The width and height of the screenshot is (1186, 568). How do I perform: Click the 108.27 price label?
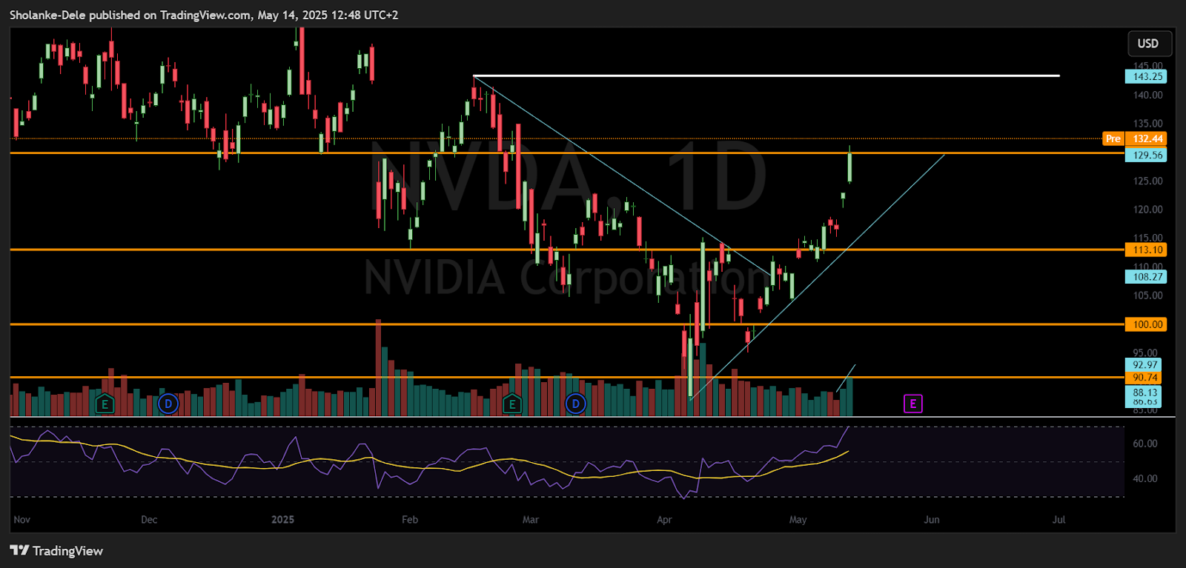(x=1146, y=277)
